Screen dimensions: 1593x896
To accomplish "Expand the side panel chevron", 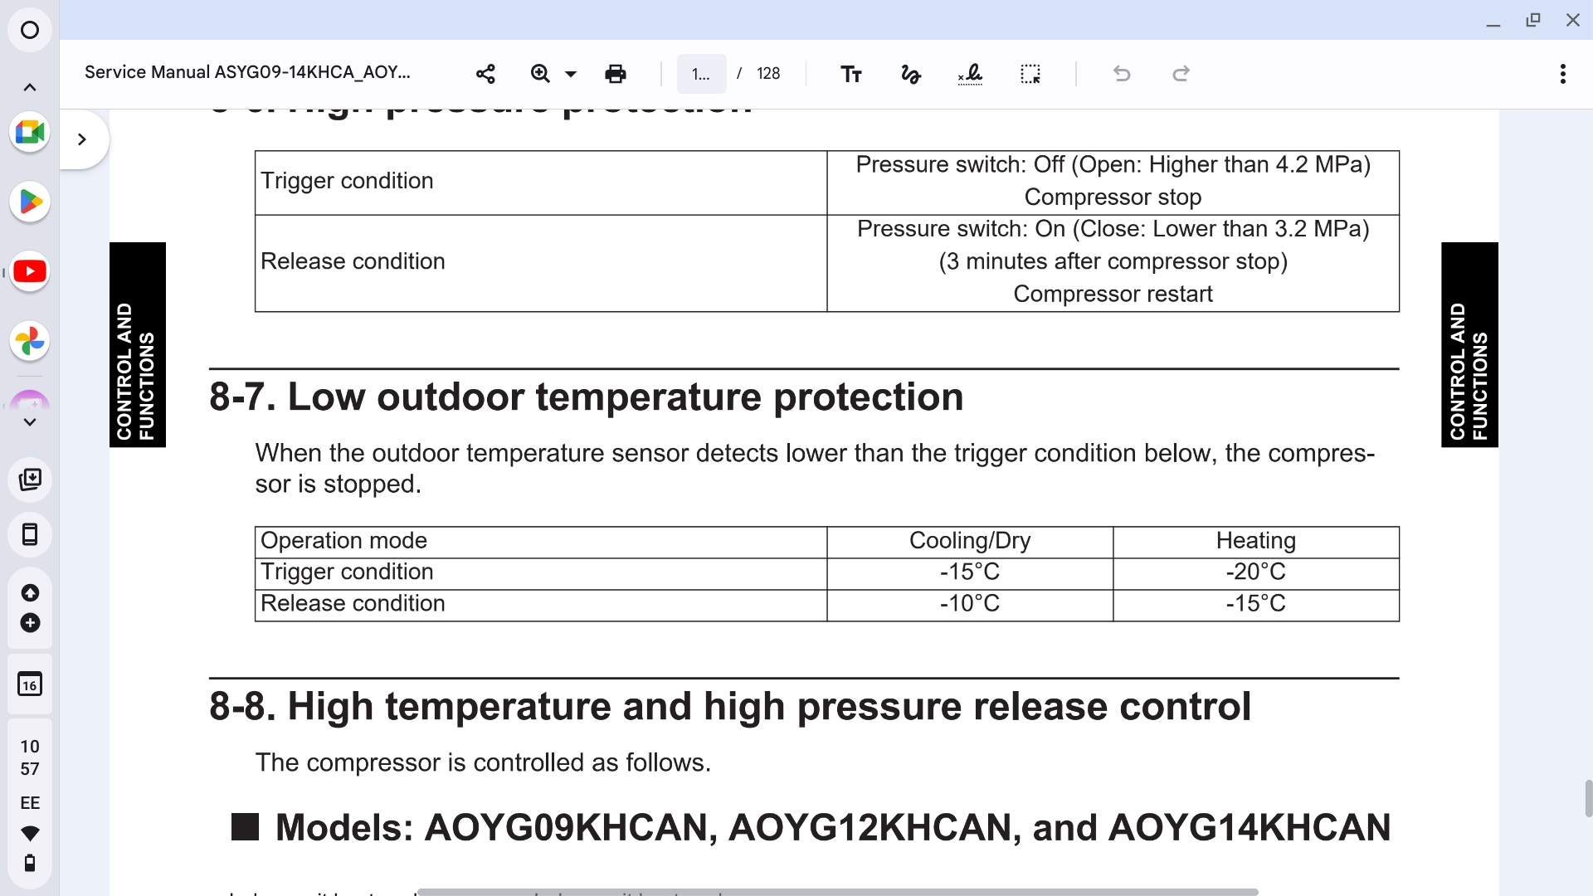I will pos(81,139).
